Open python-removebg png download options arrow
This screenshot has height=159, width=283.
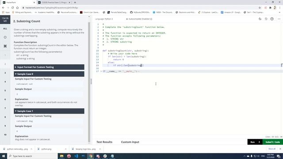pos(31,149)
